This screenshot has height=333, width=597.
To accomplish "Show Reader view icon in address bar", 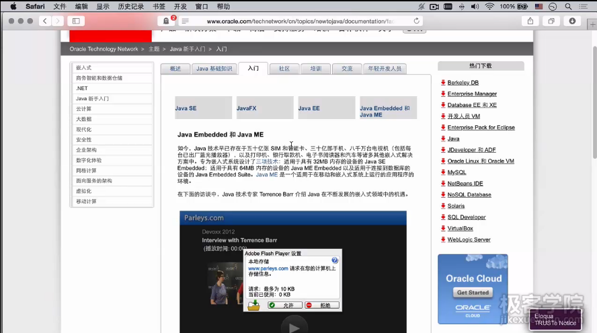I will coord(185,21).
